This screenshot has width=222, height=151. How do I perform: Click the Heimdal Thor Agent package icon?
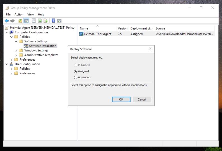pos(81,34)
